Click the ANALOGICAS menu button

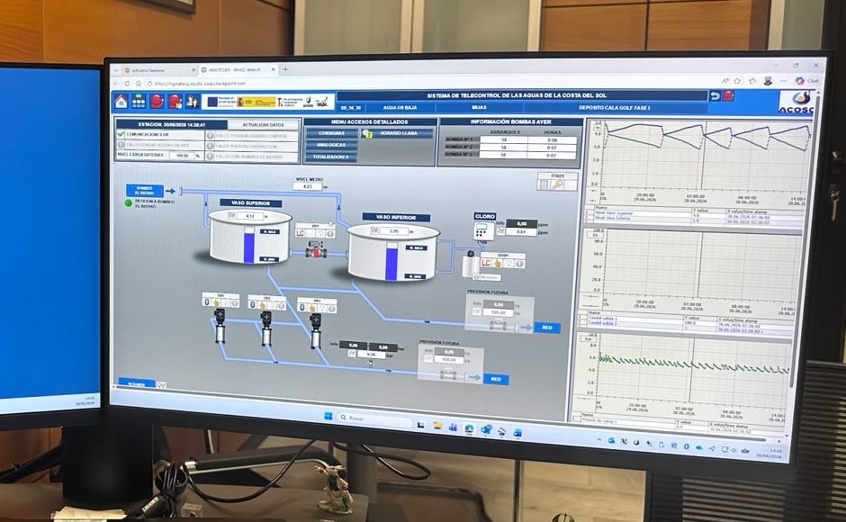(x=331, y=145)
